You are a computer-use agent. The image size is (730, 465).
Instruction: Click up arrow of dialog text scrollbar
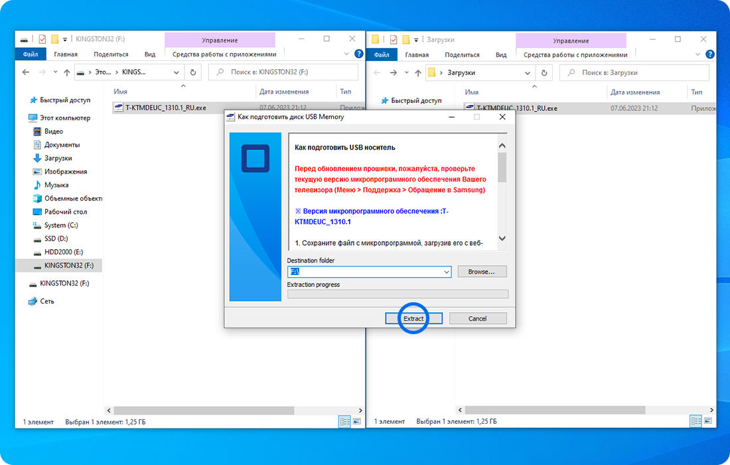coord(502,146)
